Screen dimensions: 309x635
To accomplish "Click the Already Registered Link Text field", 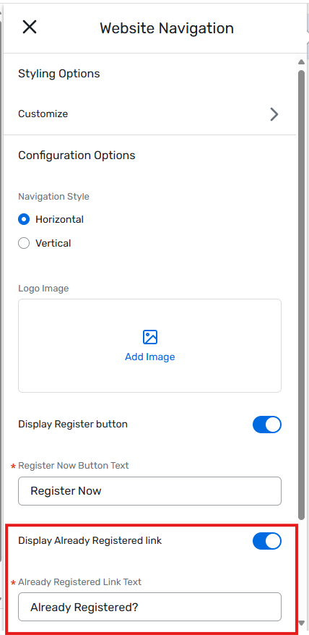I will [x=149, y=607].
